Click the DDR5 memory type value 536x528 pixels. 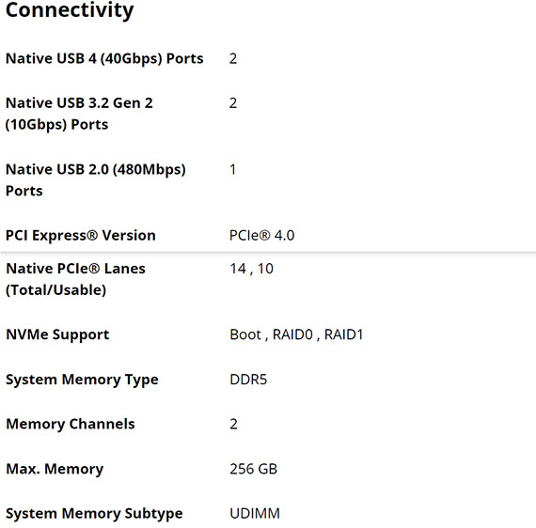tap(248, 380)
